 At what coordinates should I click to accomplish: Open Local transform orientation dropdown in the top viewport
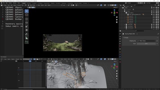pyautogui.click(x=64, y=5)
